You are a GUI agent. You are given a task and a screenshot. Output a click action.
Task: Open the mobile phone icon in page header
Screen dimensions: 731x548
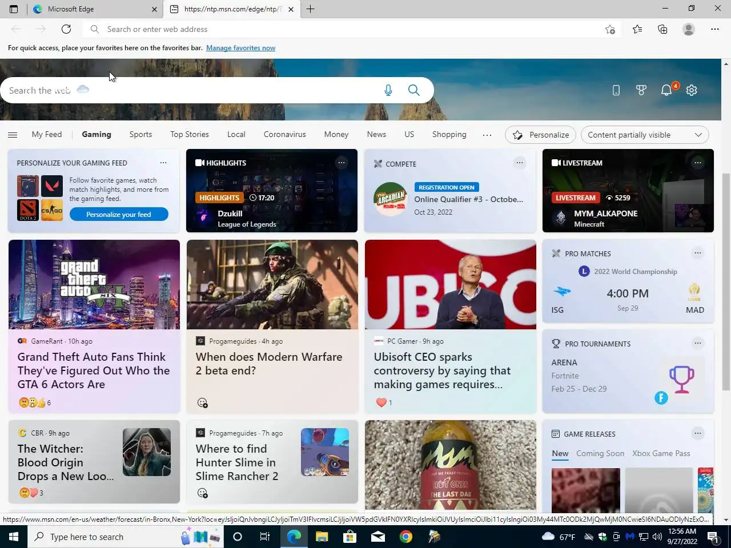[616, 90]
